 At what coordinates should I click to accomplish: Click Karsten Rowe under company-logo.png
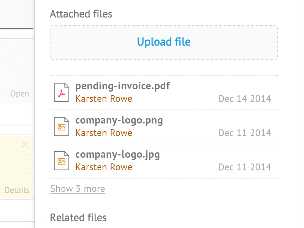point(104,133)
